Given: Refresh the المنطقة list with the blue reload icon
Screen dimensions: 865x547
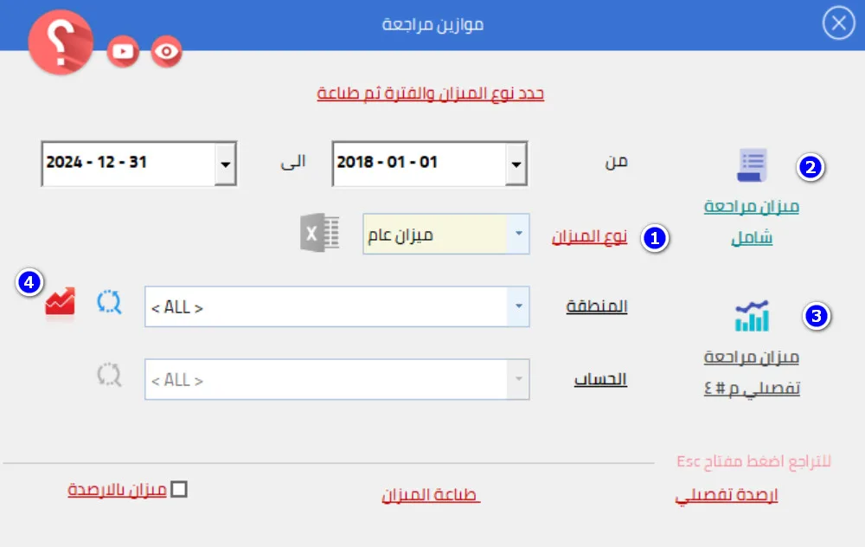Looking at the screenshot, I should pos(110,302).
